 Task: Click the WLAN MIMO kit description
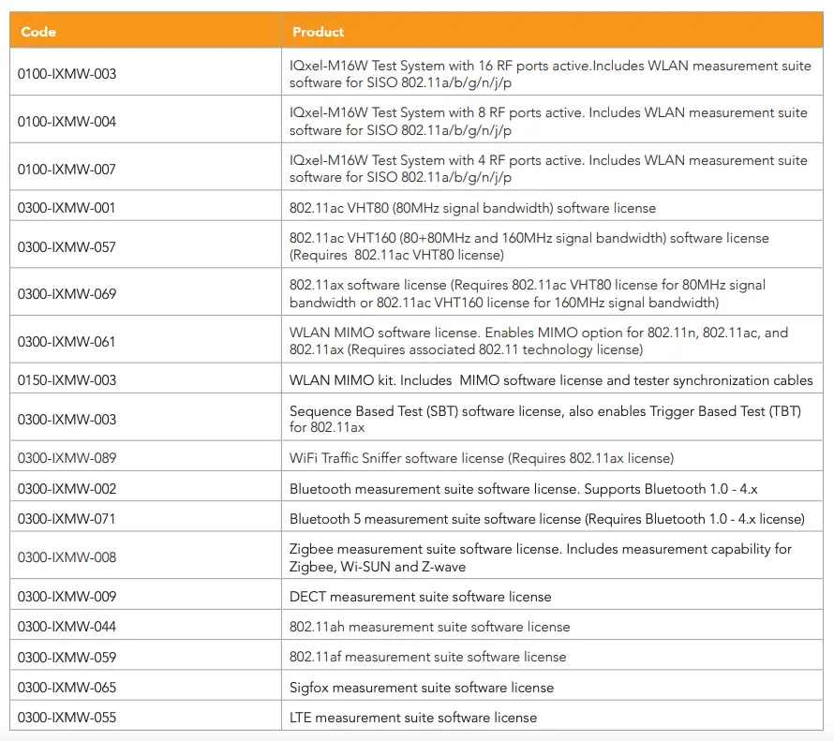pyautogui.click(x=551, y=380)
